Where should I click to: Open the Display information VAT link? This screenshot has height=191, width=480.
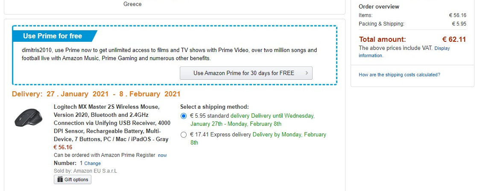click(x=442, y=49)
